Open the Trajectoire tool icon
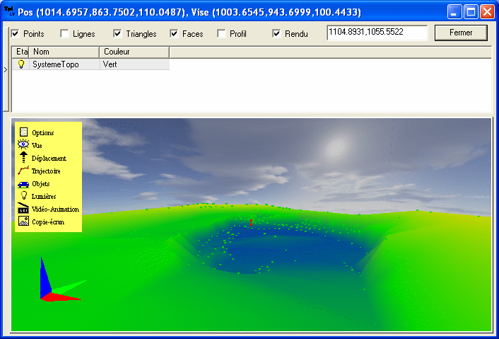Viewport: 499px width, 339px height. [x=23, y=171]
